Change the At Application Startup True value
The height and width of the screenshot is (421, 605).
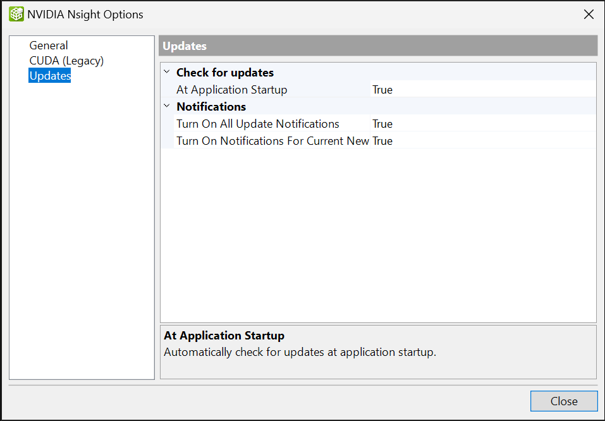coord(483,90)
